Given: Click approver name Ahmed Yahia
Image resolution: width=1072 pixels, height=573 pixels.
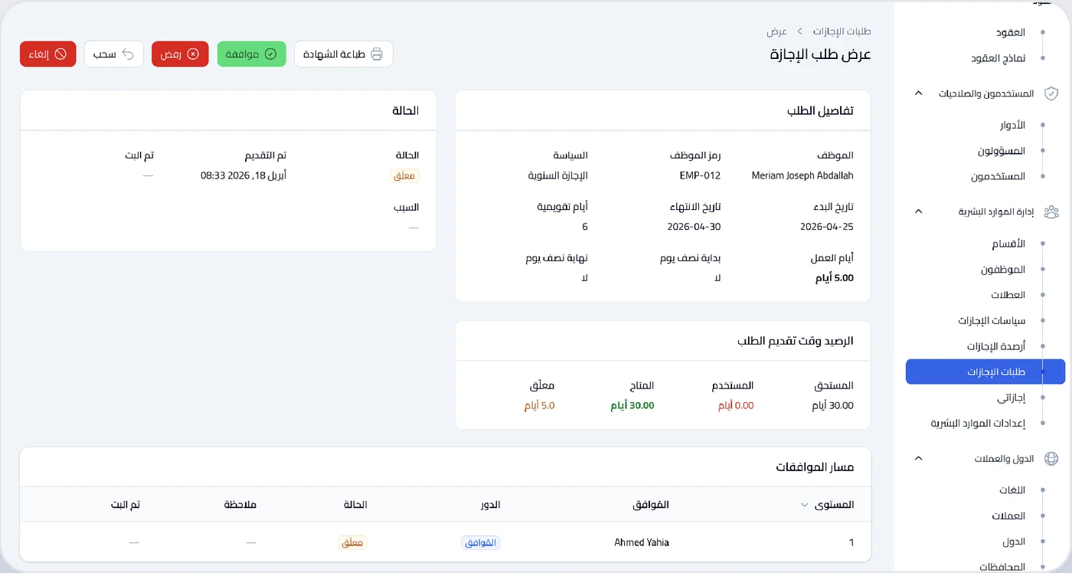Looking at the screenshot, I should 642,542.
